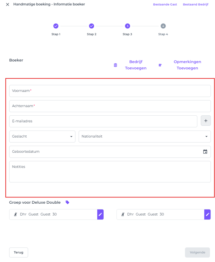Click the building icon for Bedrijf Toevoegen
The height and width of the screenshot is (262, 215).
[x=116, y=65]
